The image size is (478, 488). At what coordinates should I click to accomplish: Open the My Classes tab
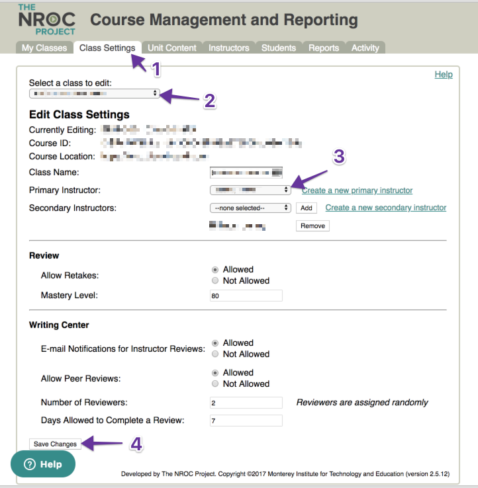[44, 48]
